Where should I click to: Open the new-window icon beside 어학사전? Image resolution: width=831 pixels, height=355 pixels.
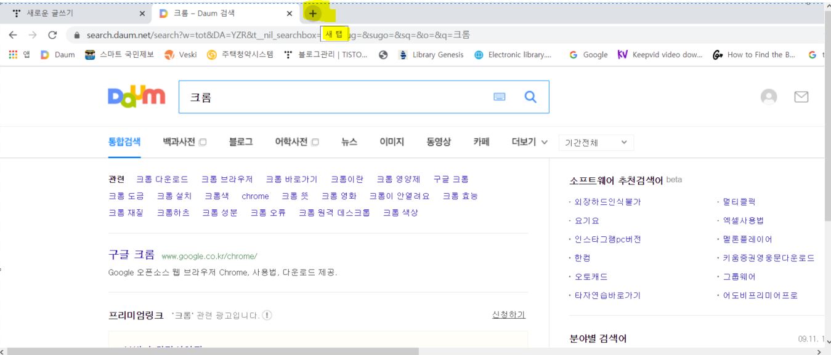[315, 142]
